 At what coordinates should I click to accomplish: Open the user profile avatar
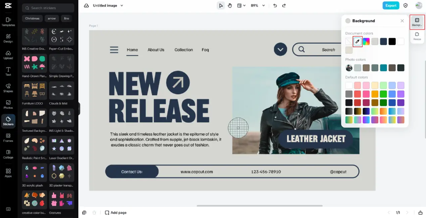click(x=418, y=6)
